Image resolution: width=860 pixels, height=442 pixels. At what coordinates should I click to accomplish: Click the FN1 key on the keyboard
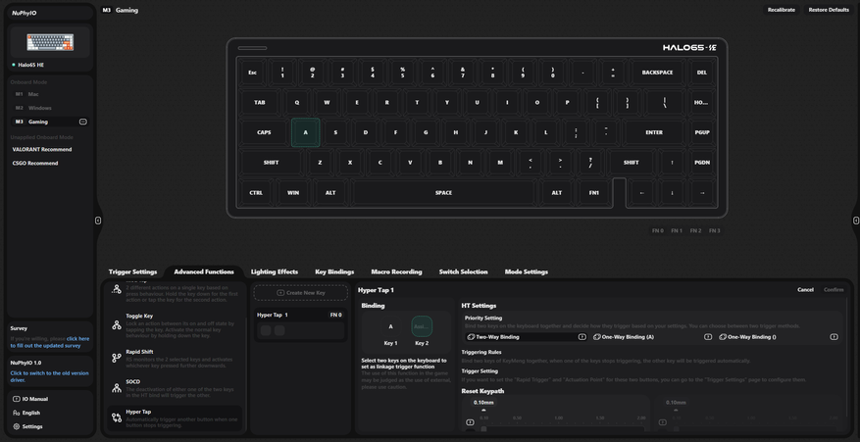coord(594,193)
